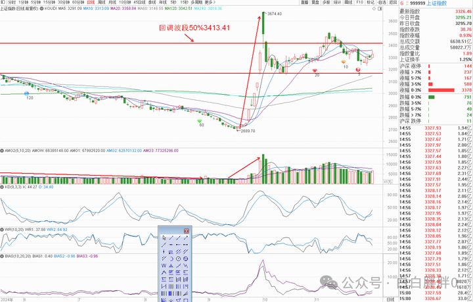Pick the H-shaped measuring tool
The height and width of the screenshot is (302, 473).
coord(164,286)
